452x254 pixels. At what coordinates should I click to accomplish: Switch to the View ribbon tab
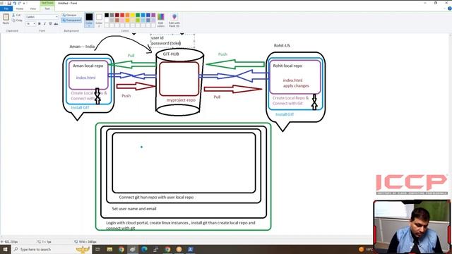coord(33,8)
